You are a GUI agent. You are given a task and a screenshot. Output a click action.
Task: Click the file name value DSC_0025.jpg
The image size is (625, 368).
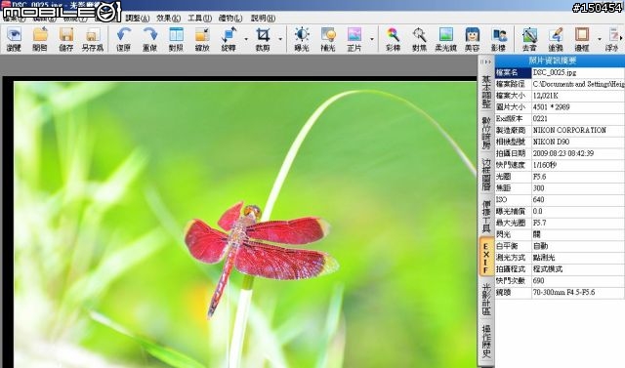tap(555, 72)
